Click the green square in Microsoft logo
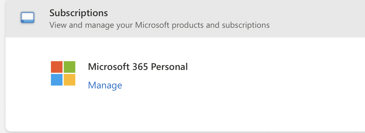The image size is (365, 133). 70,67
